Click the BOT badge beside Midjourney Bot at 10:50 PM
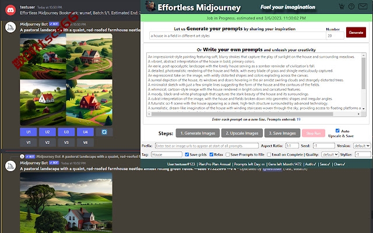The width and height of the screenshot is (373, 233). point(54,24)
